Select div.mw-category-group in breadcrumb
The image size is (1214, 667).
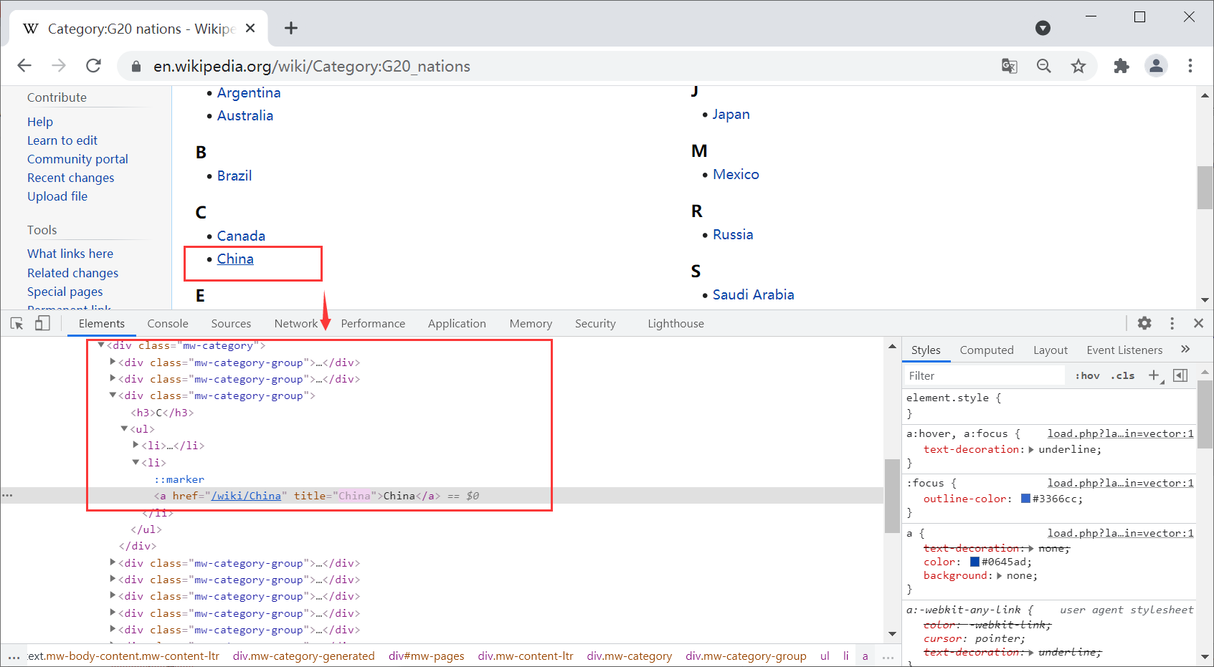click(746, 656)
